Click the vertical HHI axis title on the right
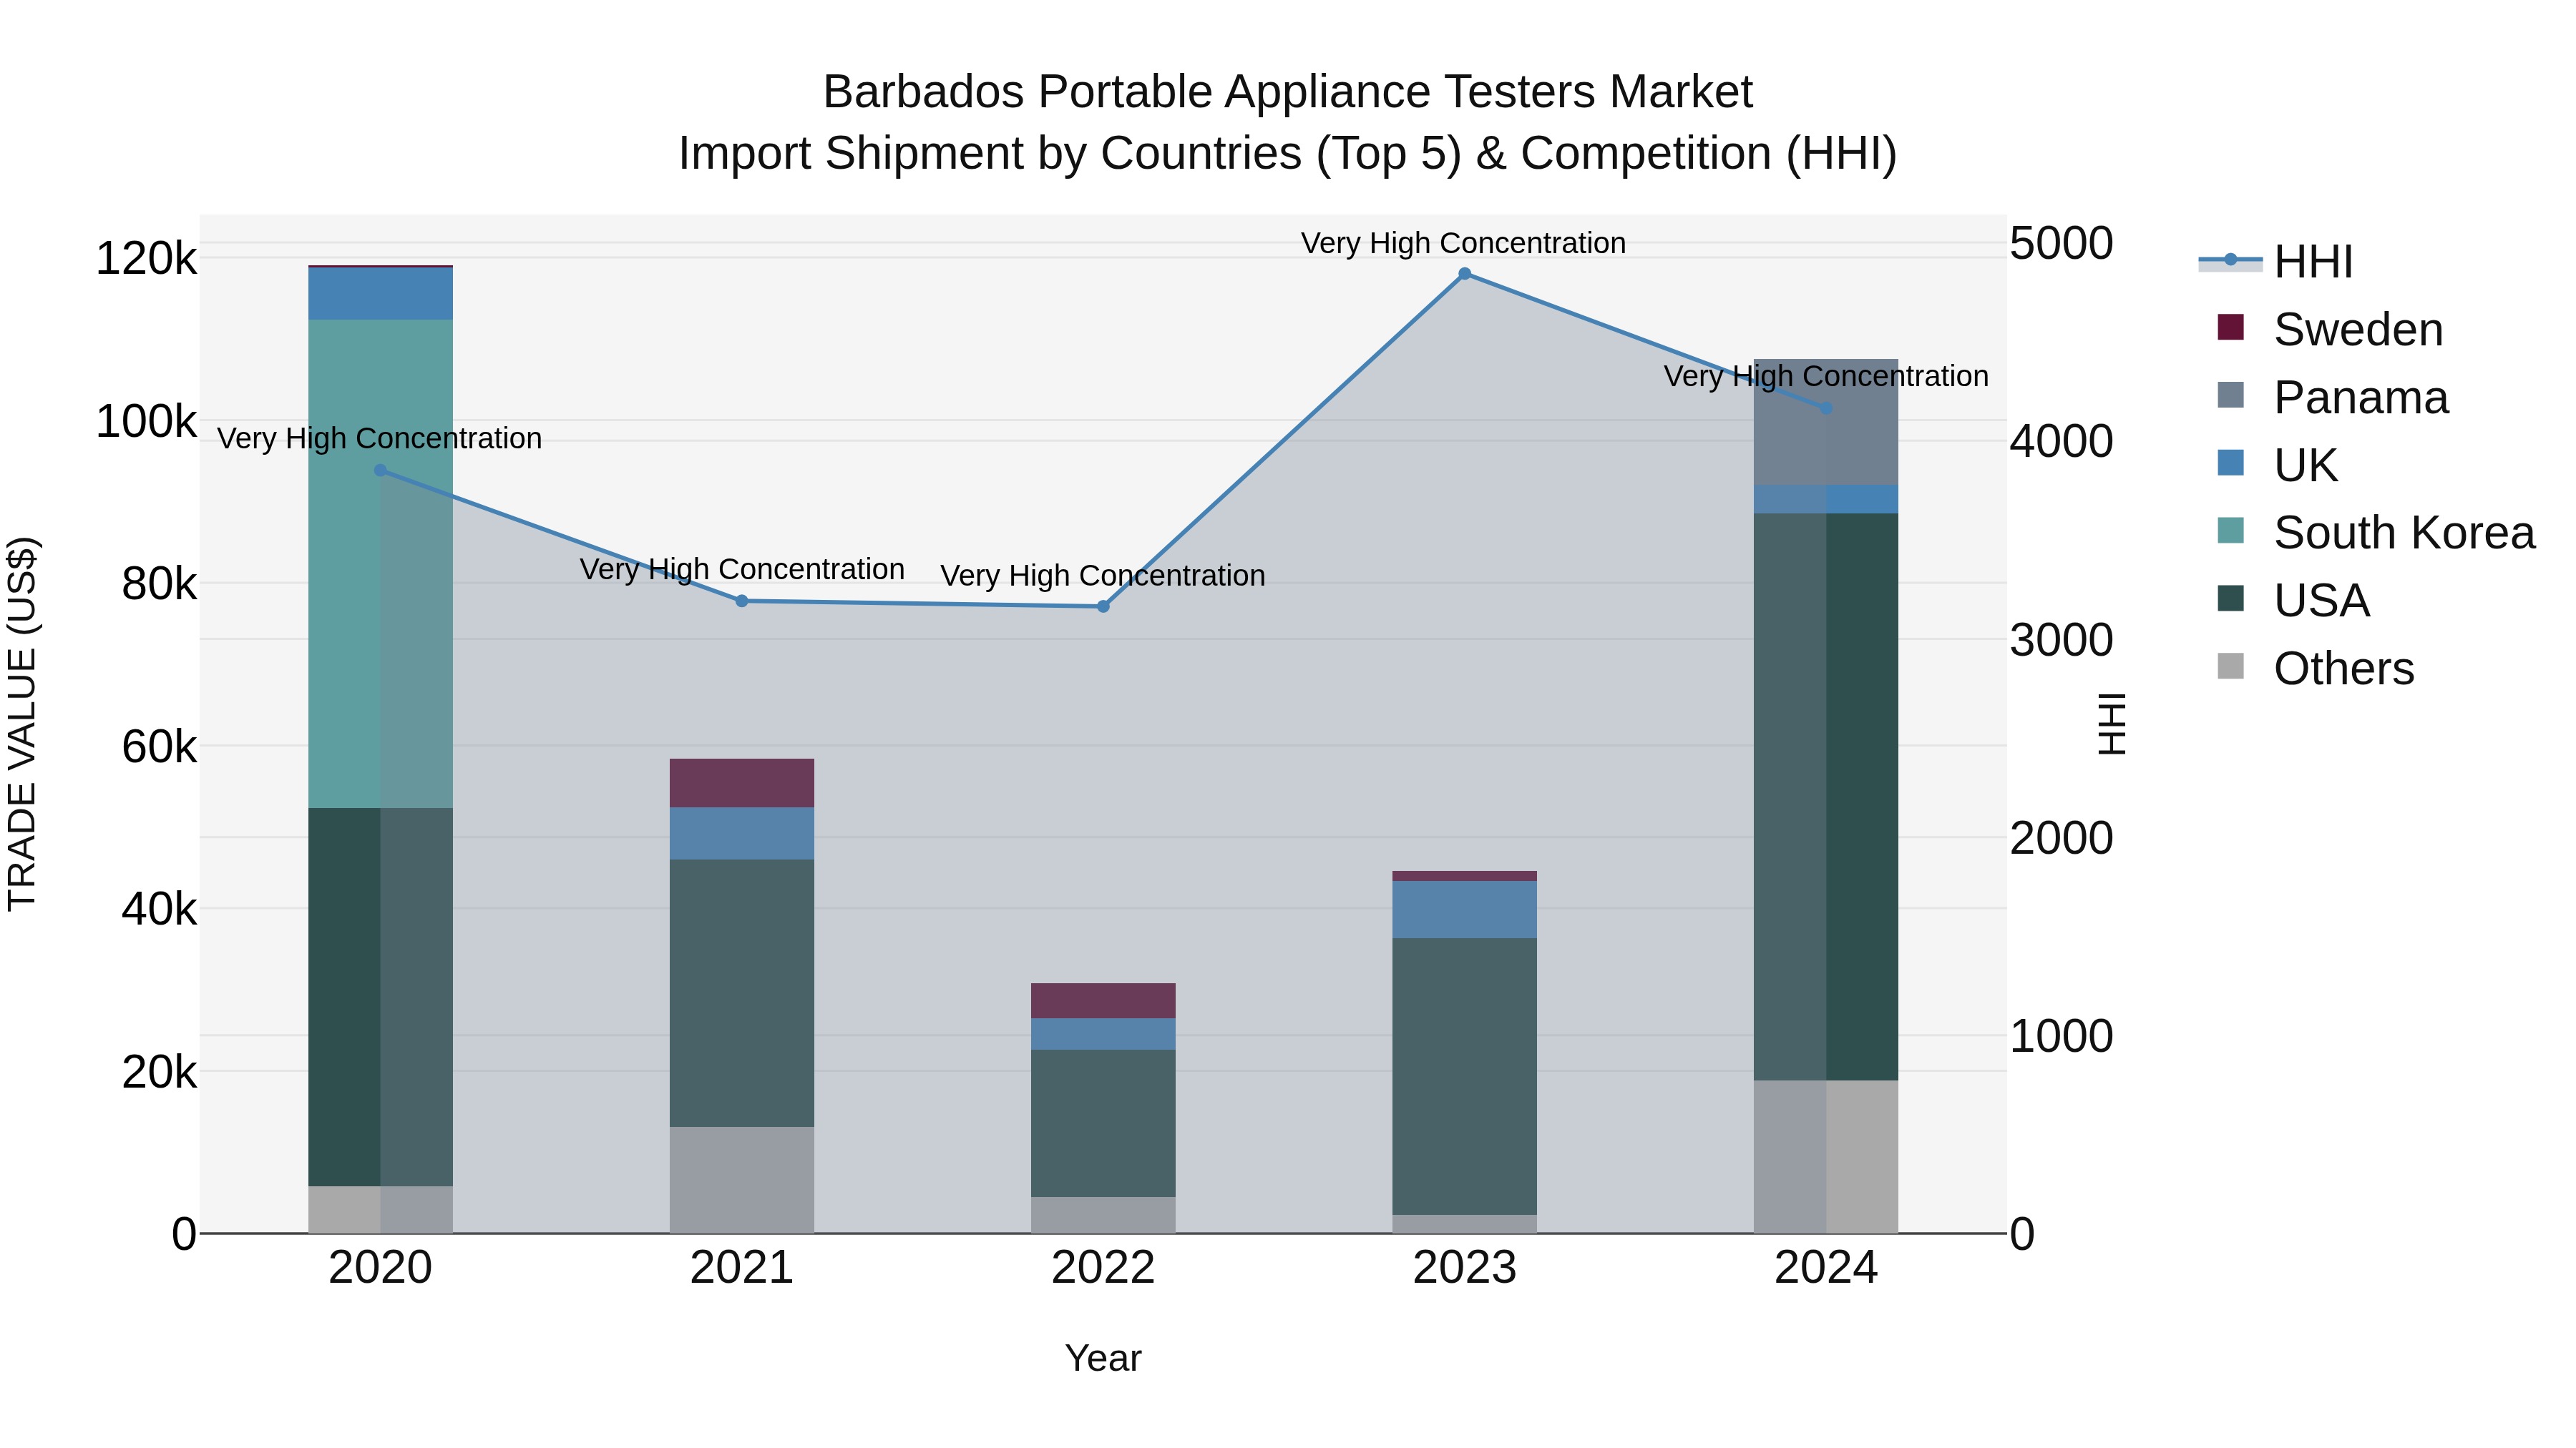This screenshot has height=1448, width=2576. (x=2112, y=724)
